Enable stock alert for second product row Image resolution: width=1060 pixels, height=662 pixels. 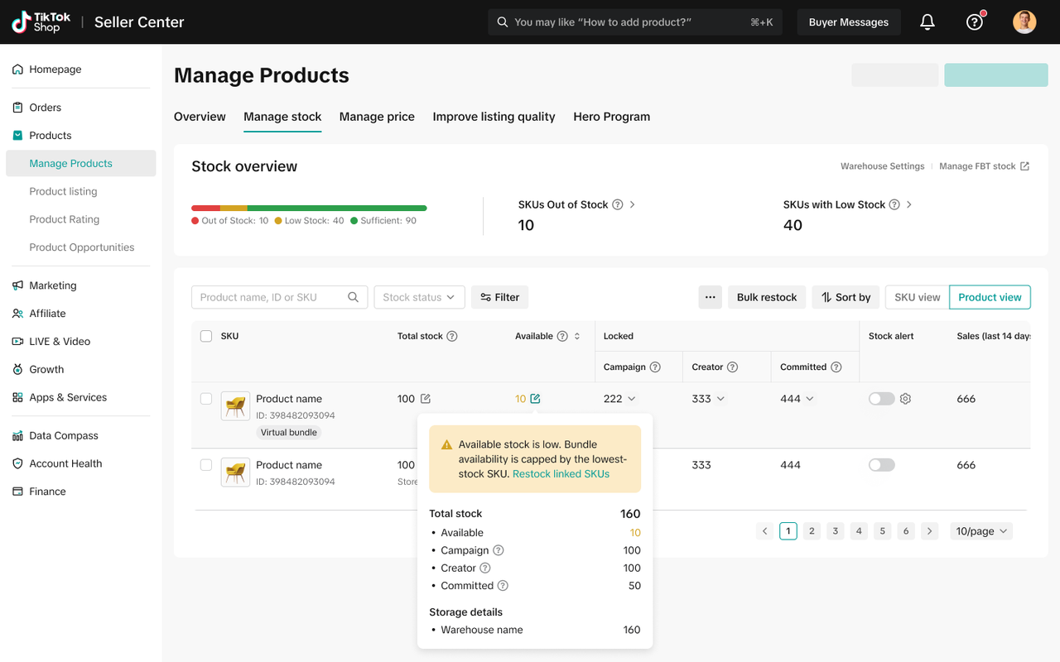[881, 465]
